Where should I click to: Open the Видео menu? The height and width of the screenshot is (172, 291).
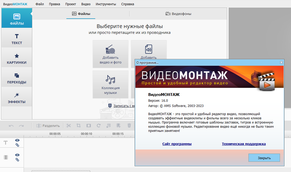click(86, 4)
